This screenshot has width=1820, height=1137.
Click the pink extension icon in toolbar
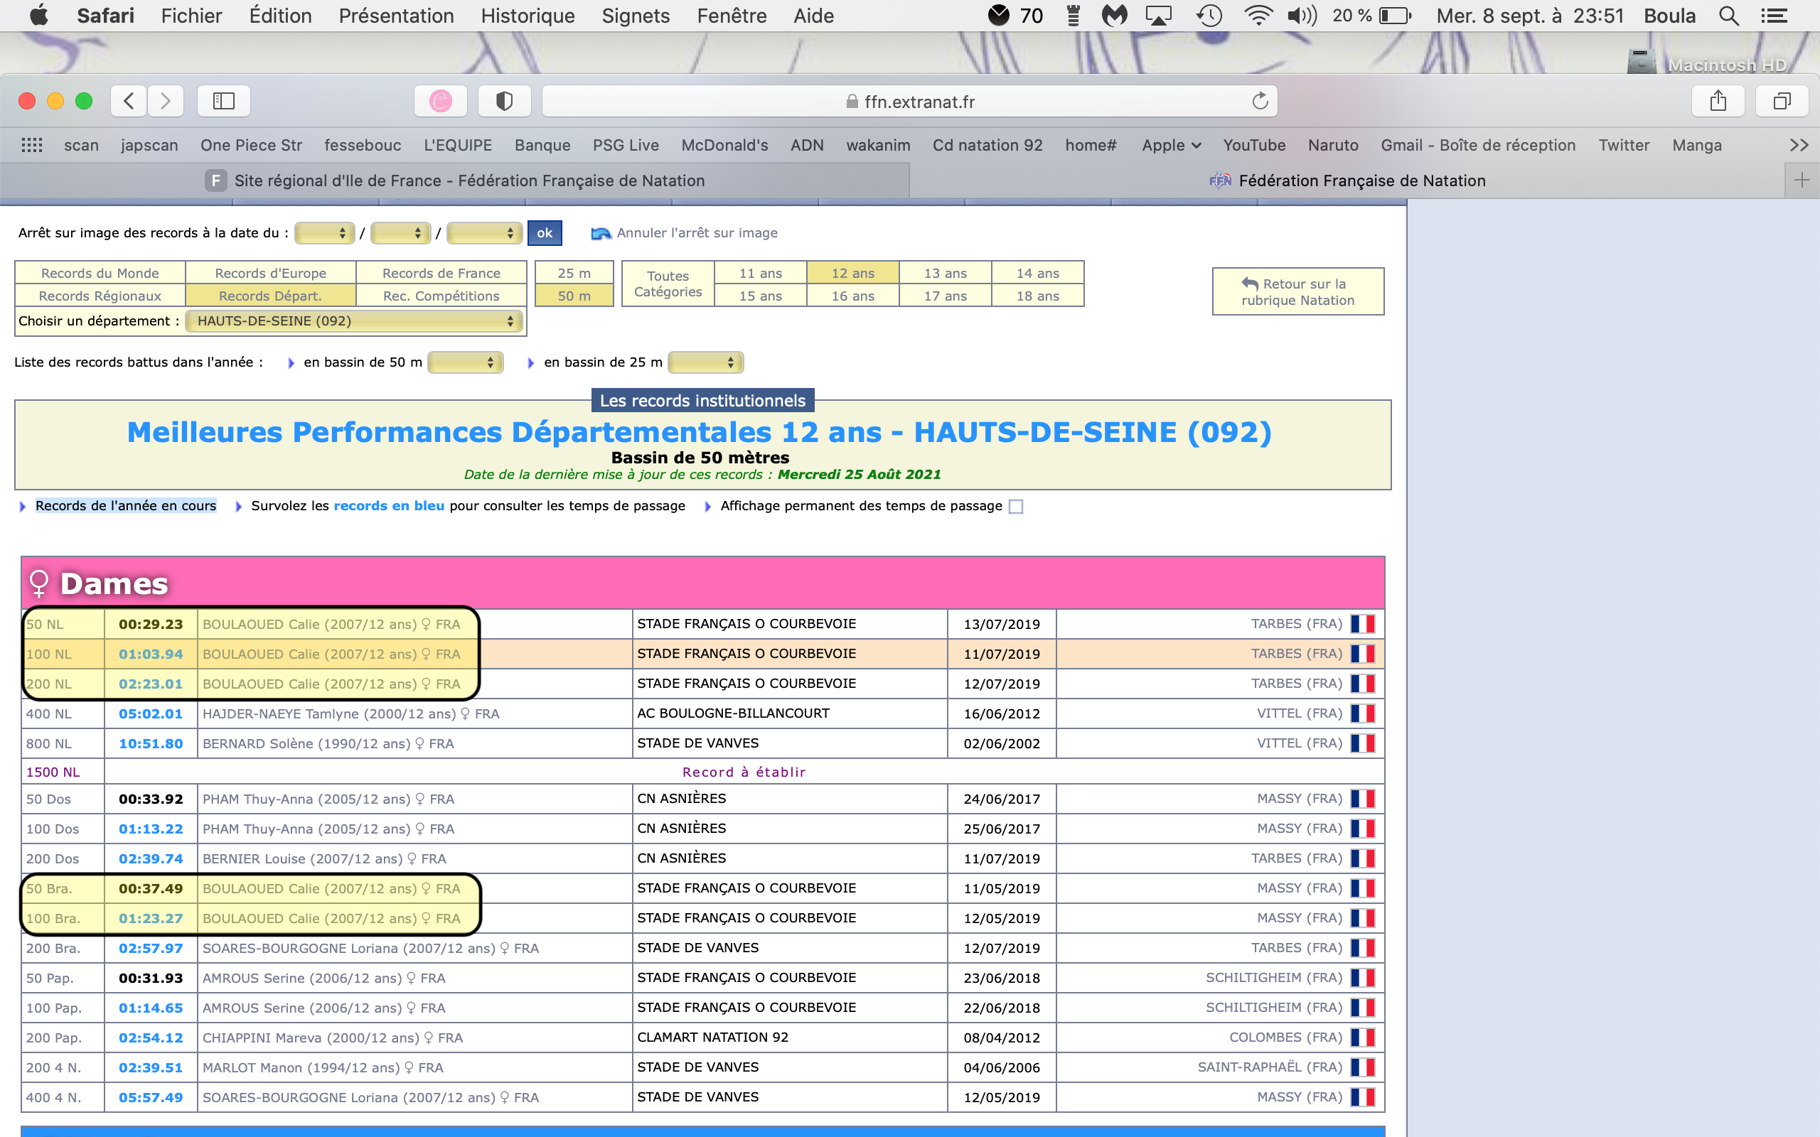pos(441,101)
